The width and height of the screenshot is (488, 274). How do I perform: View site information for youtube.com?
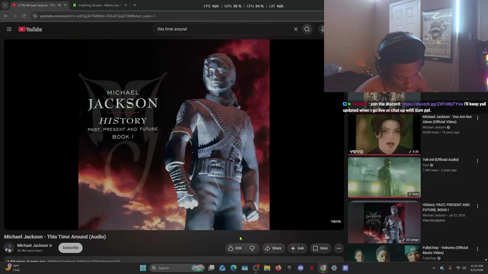[35, 16]
